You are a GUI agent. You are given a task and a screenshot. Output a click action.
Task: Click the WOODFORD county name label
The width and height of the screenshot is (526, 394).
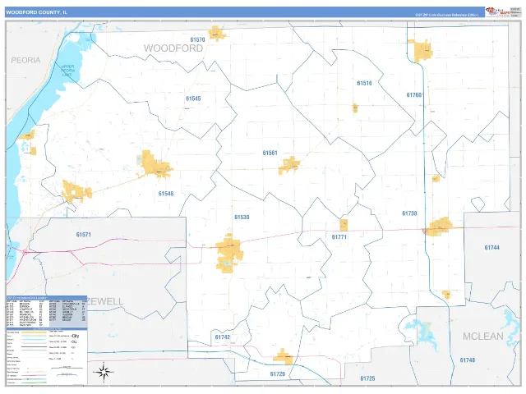point(173,48)
